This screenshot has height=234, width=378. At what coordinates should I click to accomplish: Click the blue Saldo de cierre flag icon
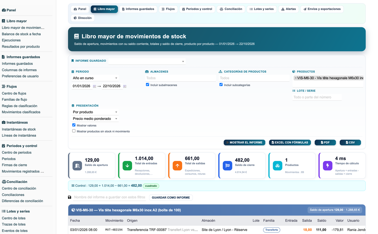point(227,165)
